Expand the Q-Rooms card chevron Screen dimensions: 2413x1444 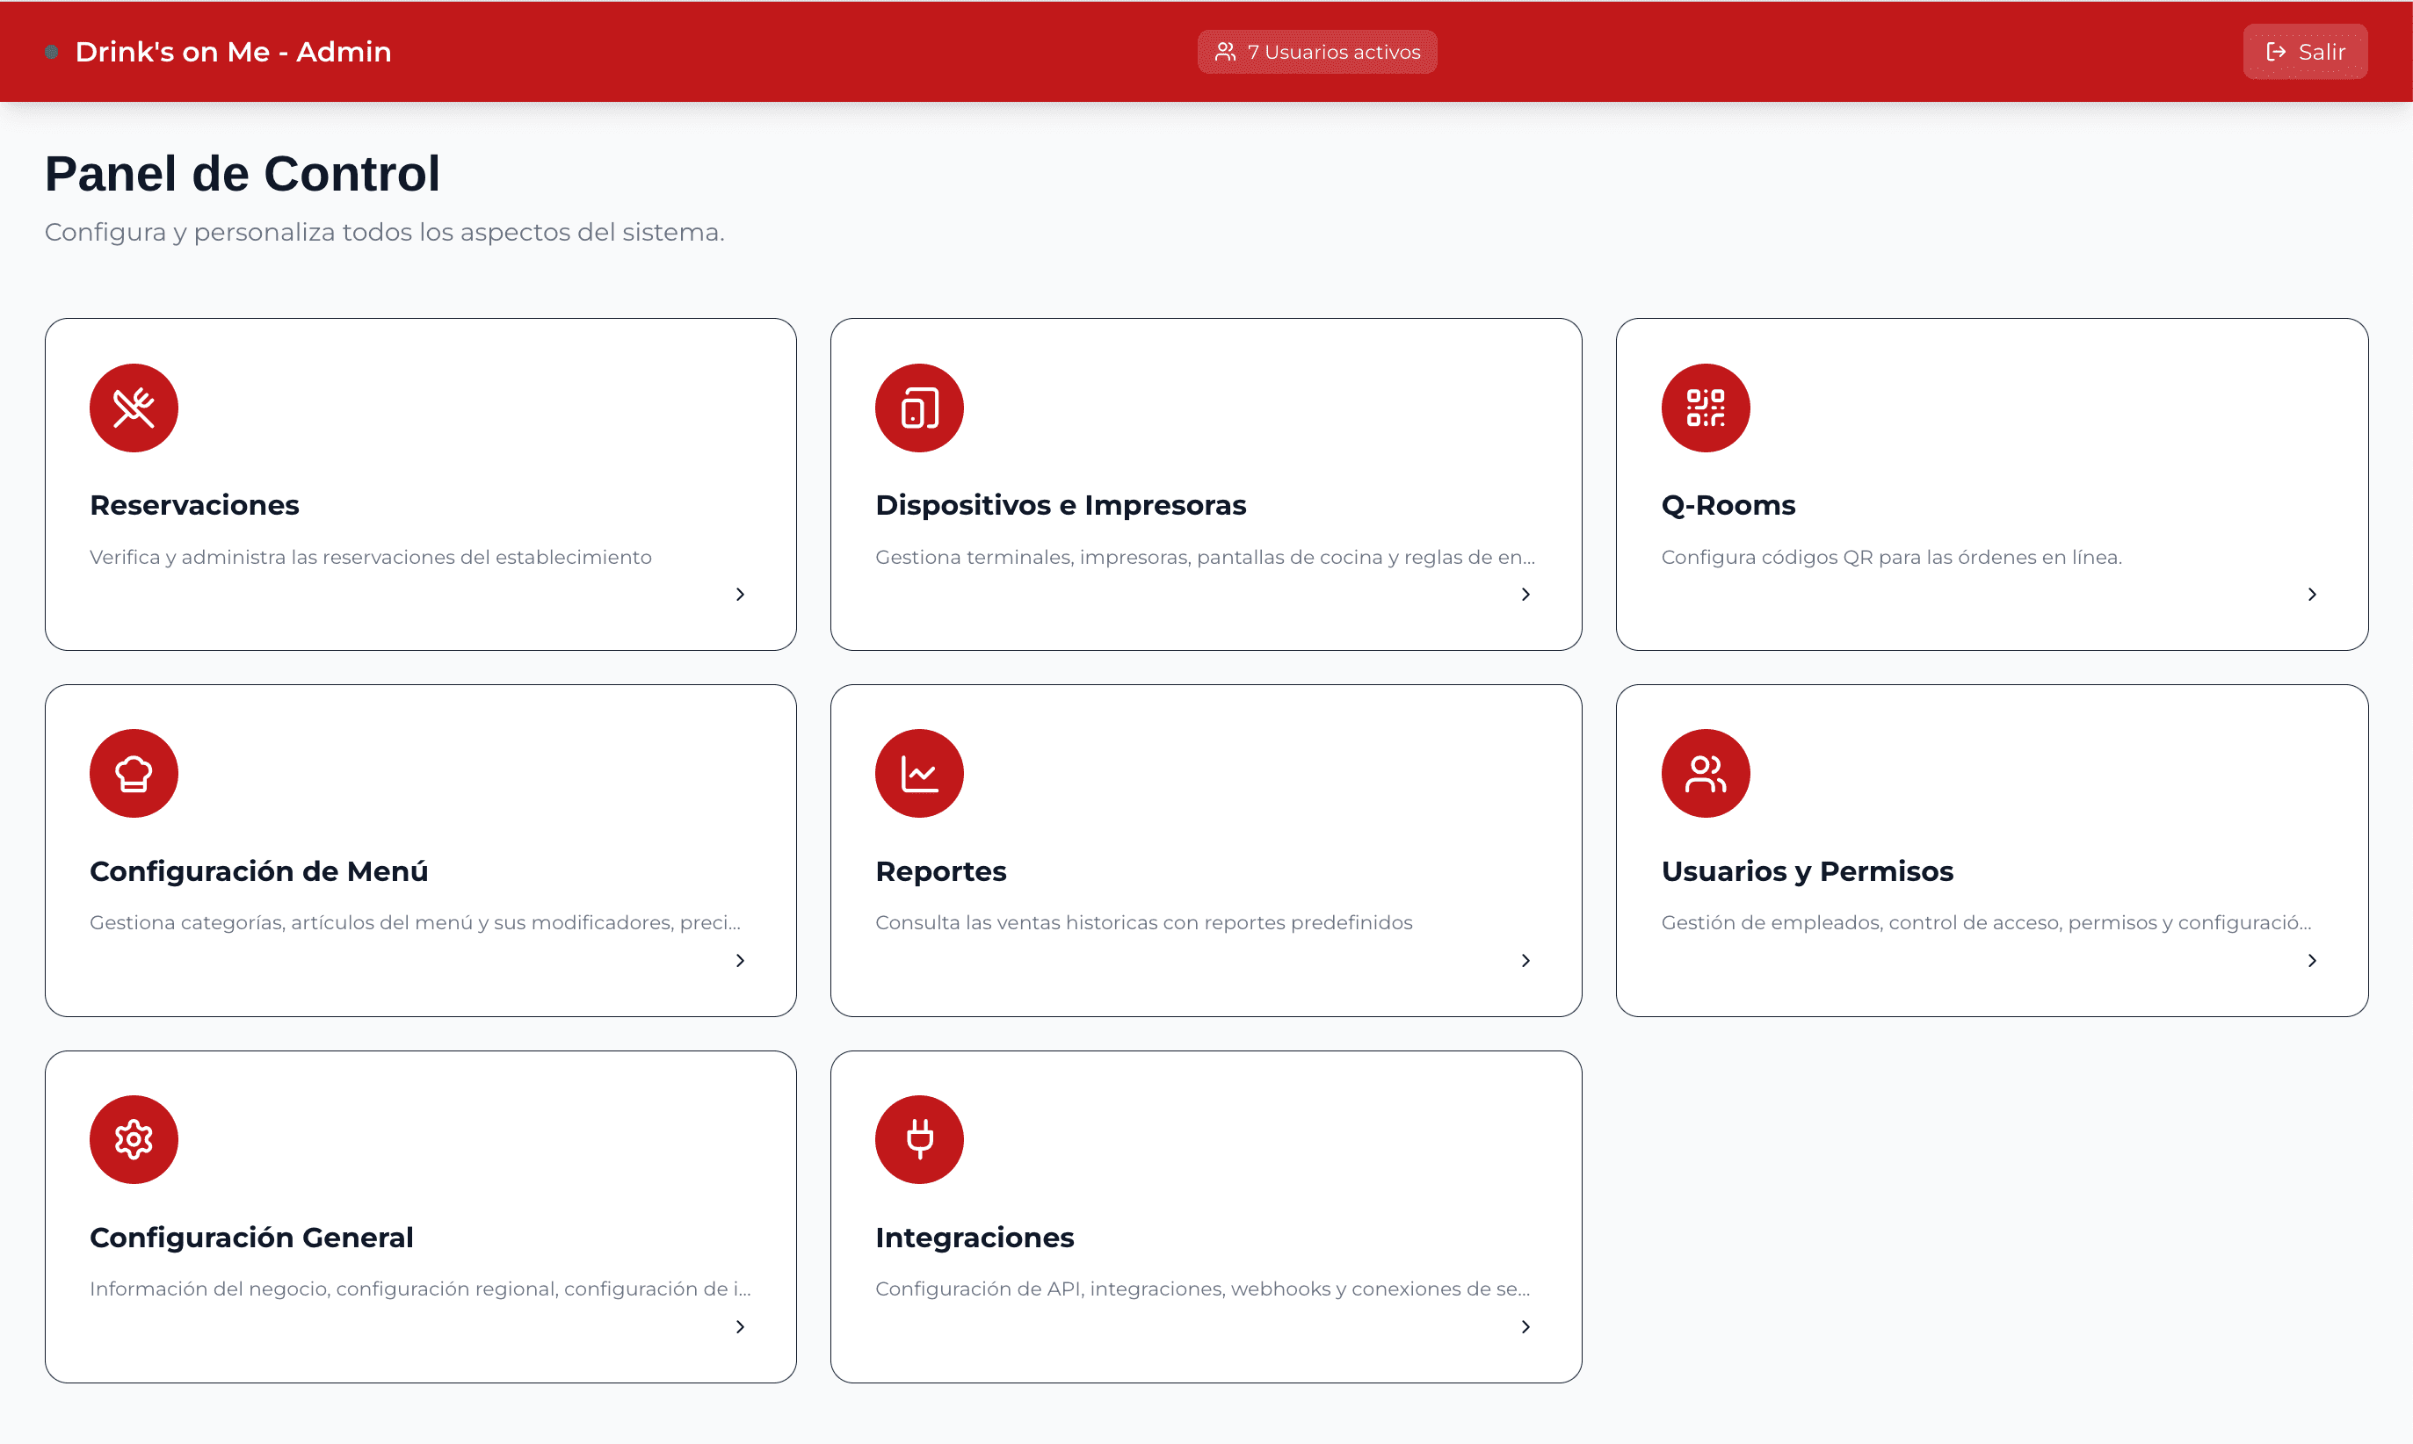[2313, 594]
